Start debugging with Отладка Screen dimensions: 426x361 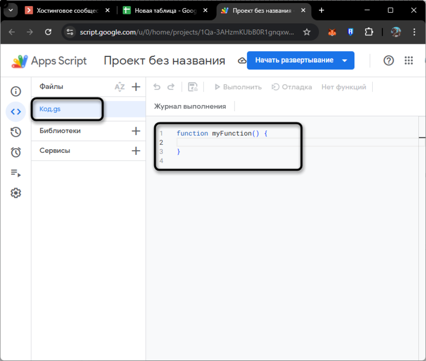click(292, 87)
